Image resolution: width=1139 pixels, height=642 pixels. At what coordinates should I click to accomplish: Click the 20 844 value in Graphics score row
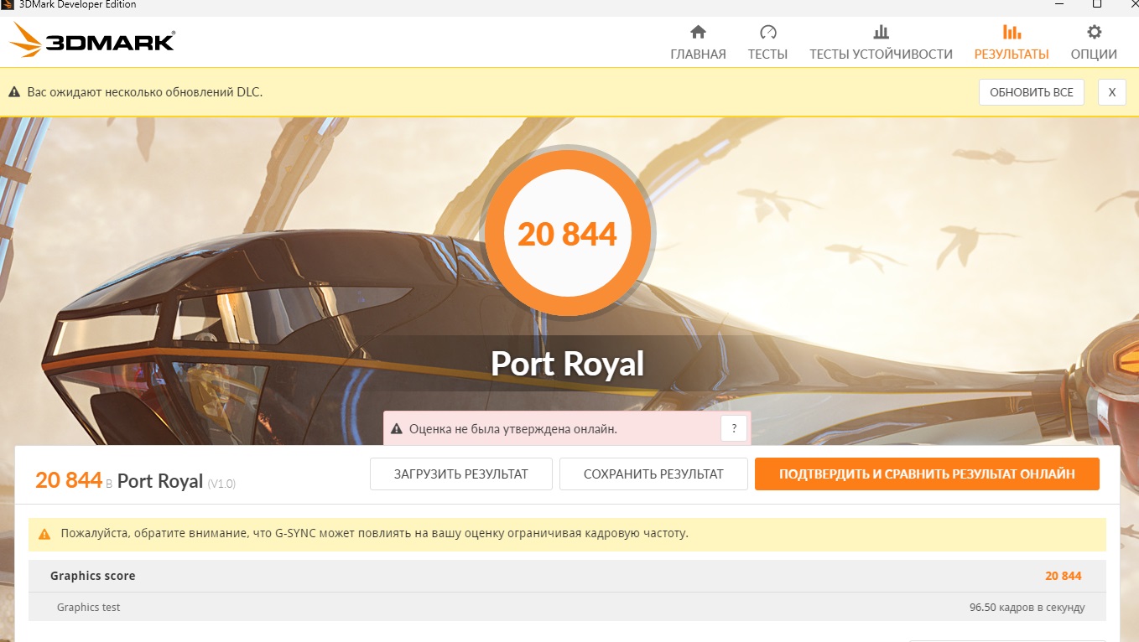pyautogui.click(x=1064, y=576)
